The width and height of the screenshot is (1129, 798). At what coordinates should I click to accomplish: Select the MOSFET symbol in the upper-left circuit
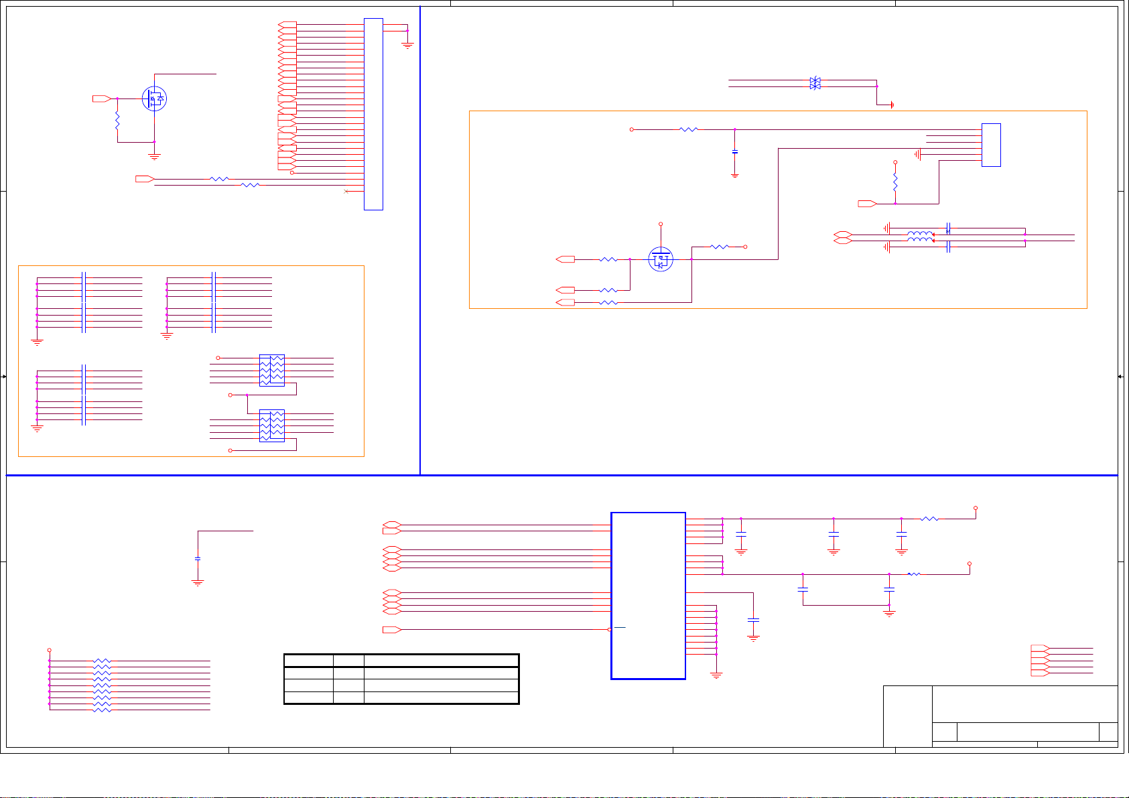point(154,99)
